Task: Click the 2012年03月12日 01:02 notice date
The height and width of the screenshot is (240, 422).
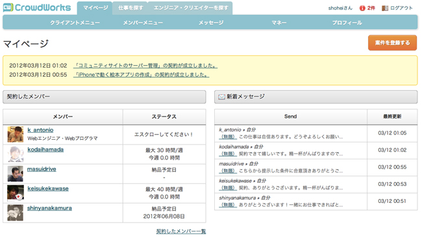Action: [x=38, y=66]
